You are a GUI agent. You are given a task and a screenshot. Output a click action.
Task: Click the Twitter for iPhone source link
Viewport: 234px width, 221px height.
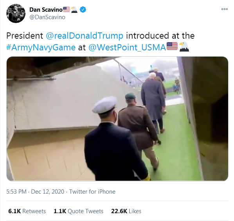click(x=92, y=192)
